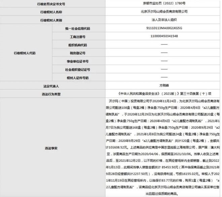Select the label 行政处罚决定书文号
This screenshot has height=197, width=222.
pyautogui.click(x=51, y=4)
